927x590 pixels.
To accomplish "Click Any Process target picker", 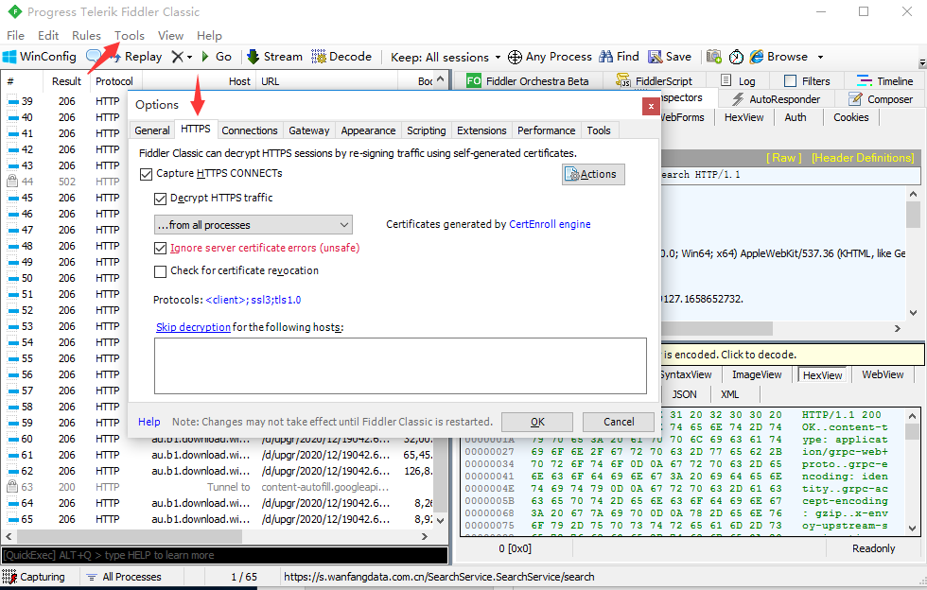I will pos(550,57).
